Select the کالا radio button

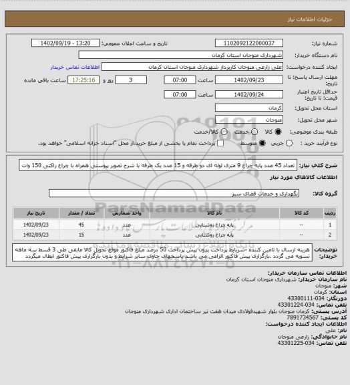point(278,132)
